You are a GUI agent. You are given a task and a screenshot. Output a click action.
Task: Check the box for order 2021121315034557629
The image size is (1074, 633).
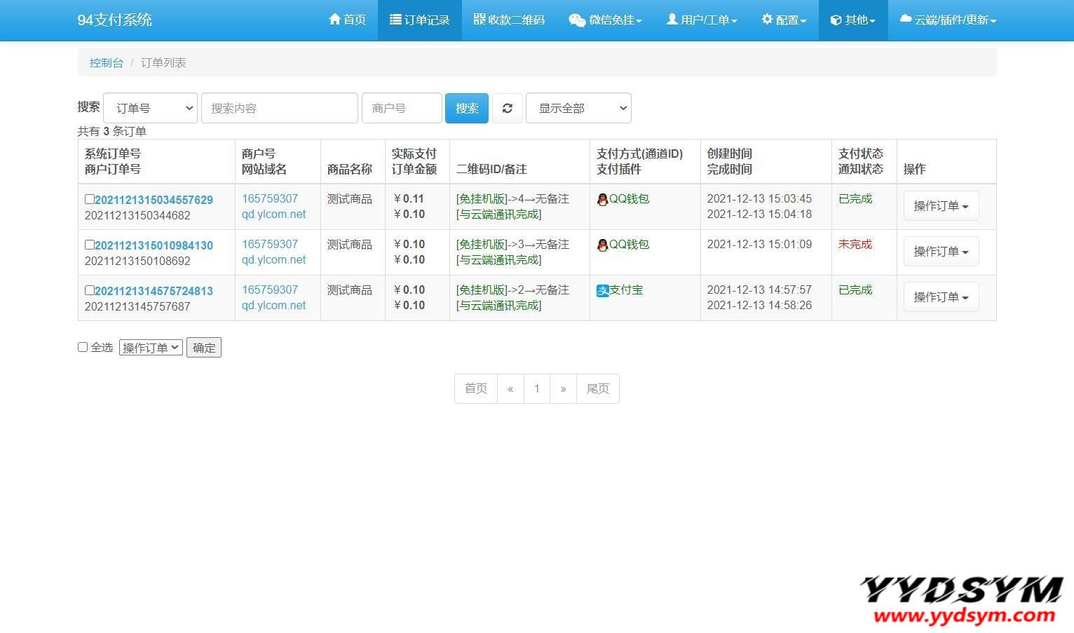point(89,199)
